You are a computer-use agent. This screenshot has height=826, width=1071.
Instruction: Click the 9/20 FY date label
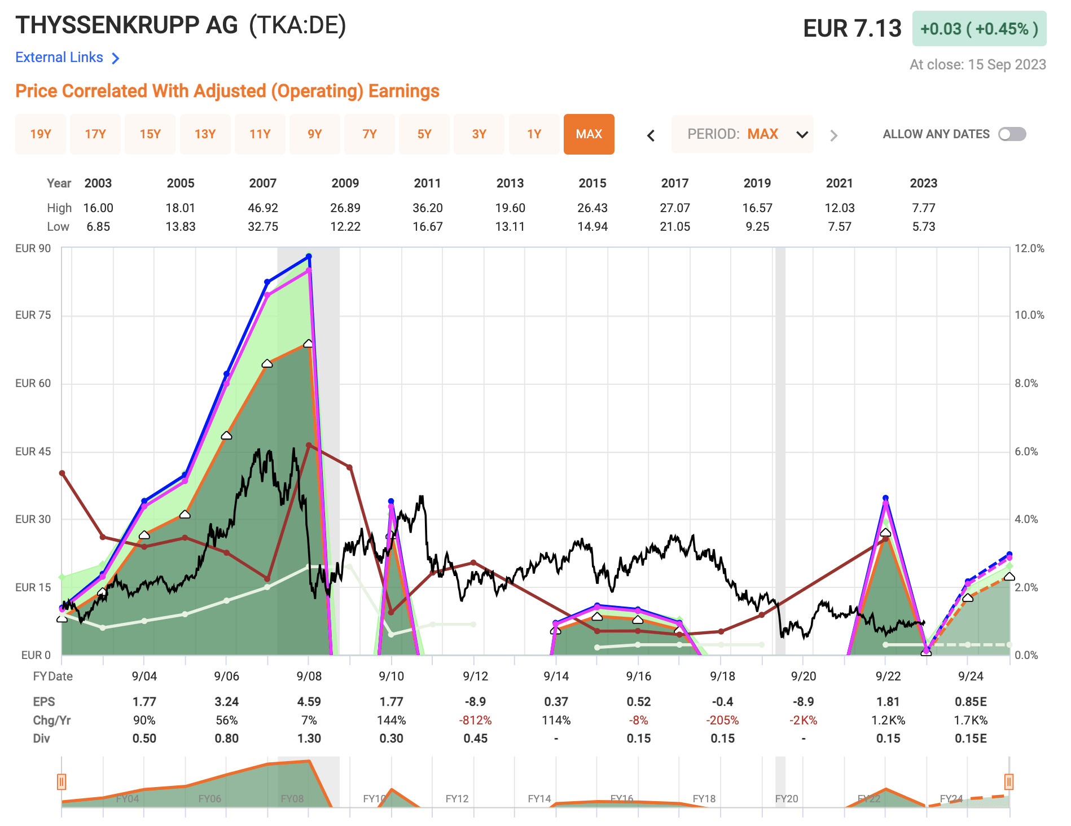tap(804, 676)
